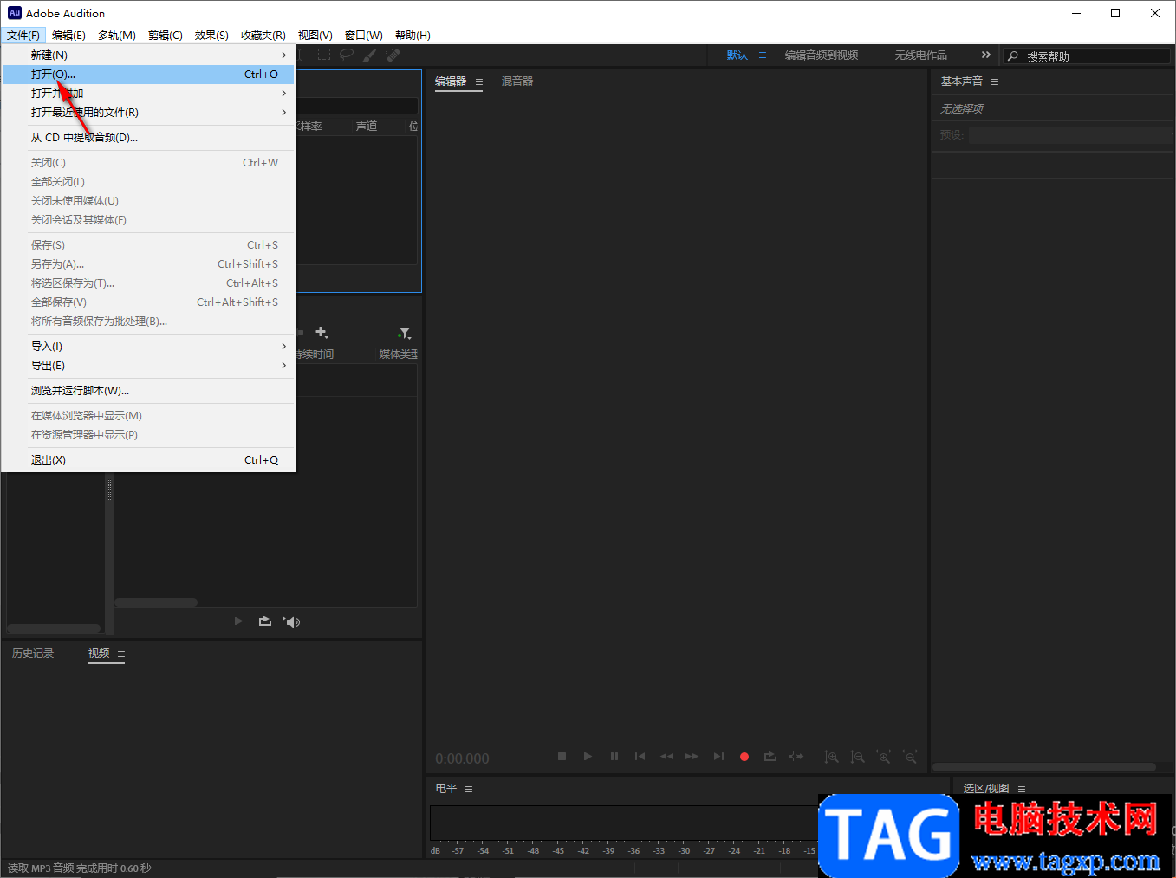
Task: Switch to 编辑音频到视频 workspace
Action: (x=822, y=55)
